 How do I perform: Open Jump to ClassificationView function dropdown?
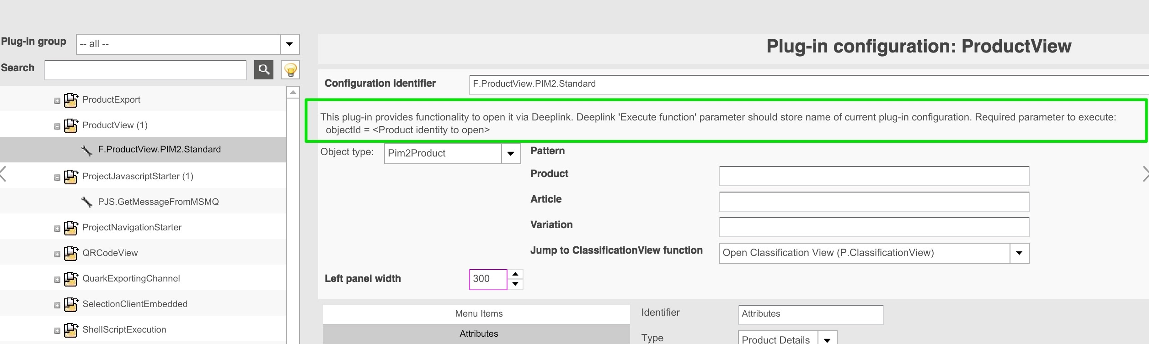(x=1019, y=253)
